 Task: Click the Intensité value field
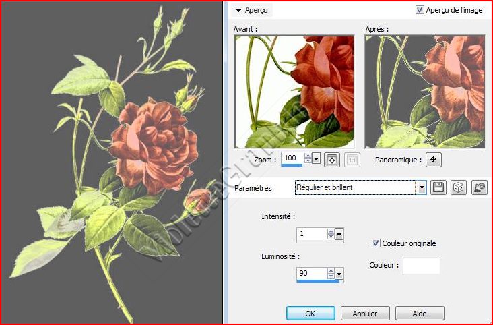pyautogui.click(x=311, y=234)
